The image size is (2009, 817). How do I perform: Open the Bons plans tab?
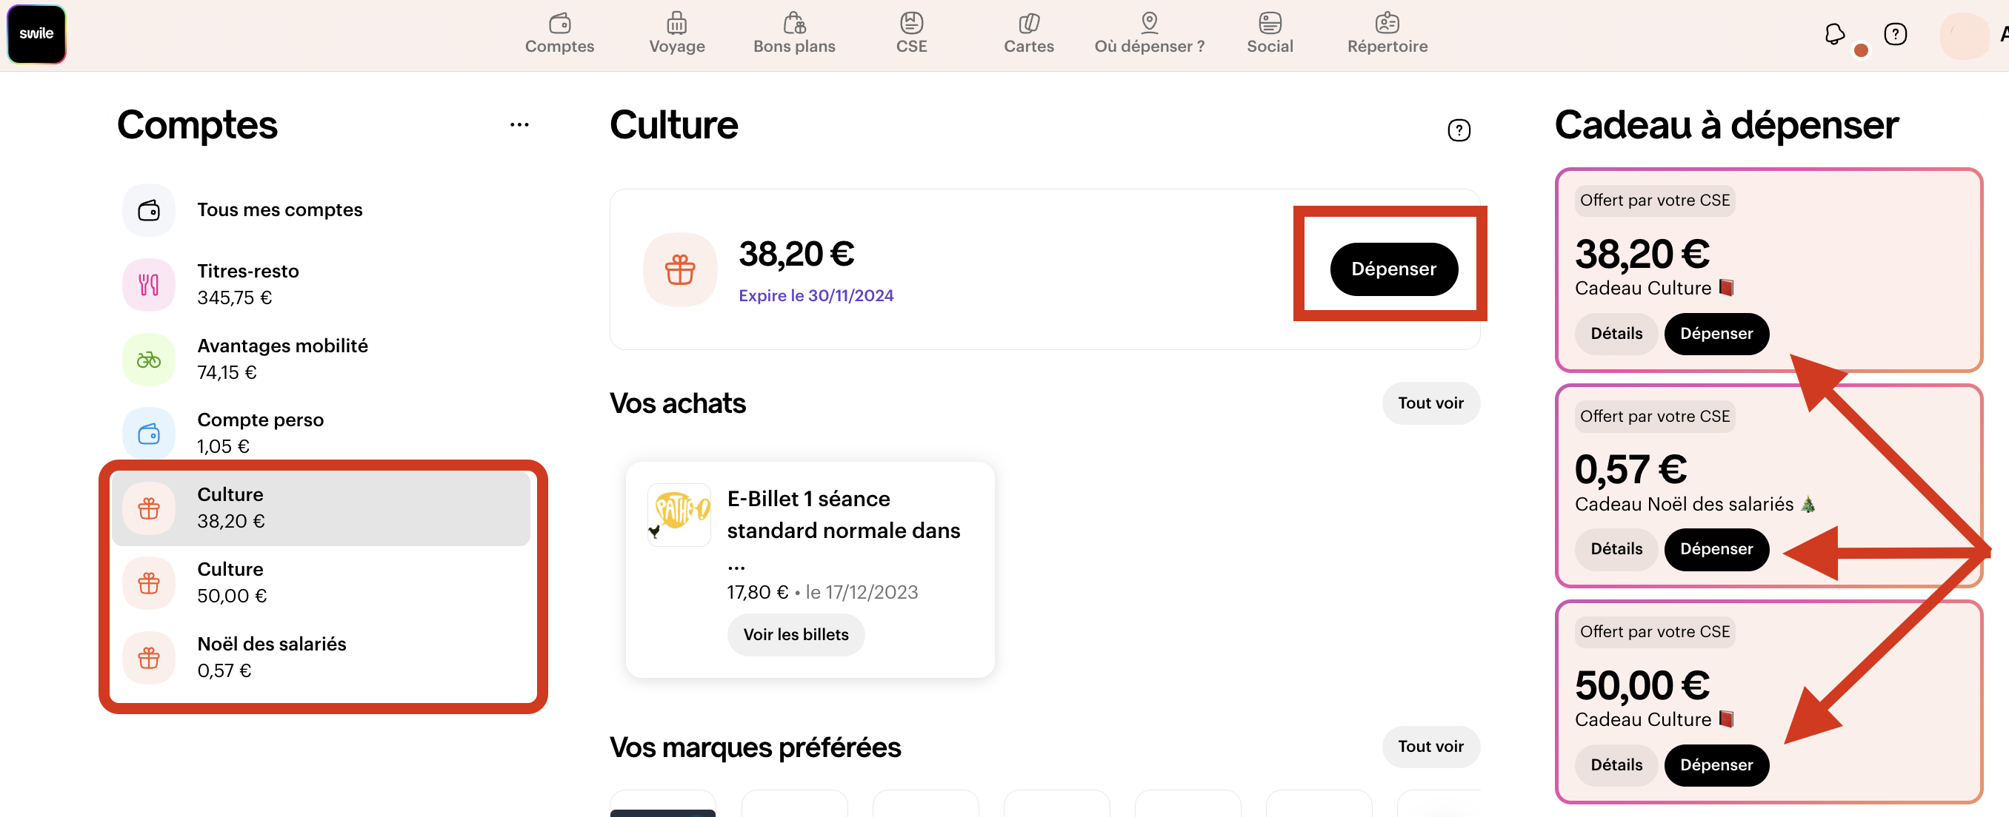(794, 33)
